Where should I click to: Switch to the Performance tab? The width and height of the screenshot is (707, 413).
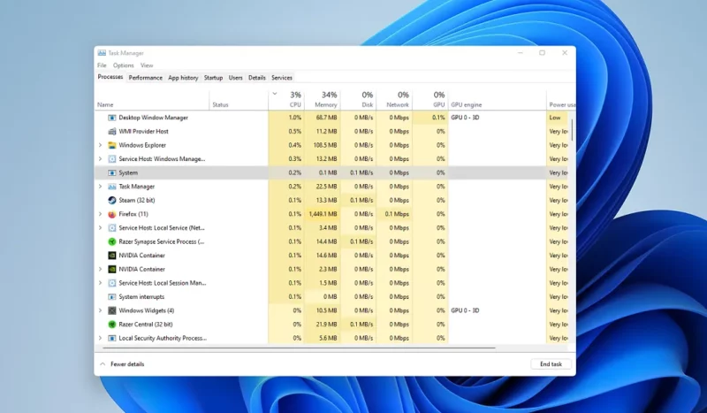[145, 78]
